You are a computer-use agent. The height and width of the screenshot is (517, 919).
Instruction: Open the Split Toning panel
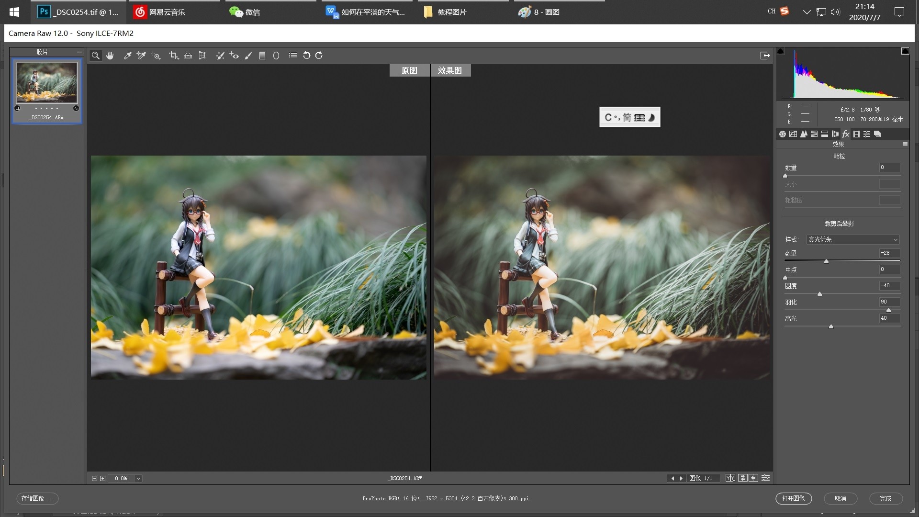pyautogui.click(x=825, y=134)
